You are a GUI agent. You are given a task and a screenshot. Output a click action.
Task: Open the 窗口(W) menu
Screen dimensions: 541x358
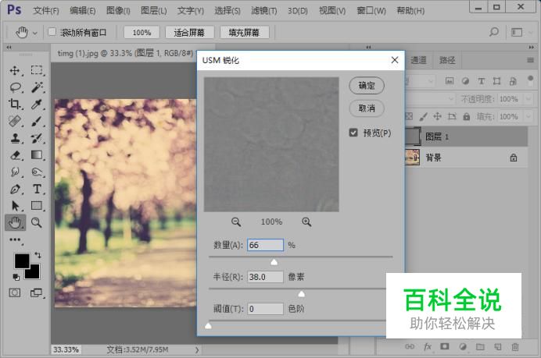point(371,11)
